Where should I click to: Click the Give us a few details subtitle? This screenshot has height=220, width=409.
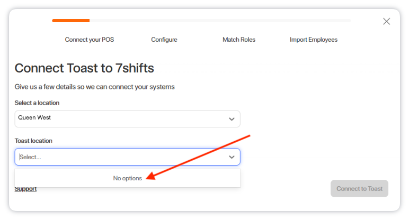95,87
